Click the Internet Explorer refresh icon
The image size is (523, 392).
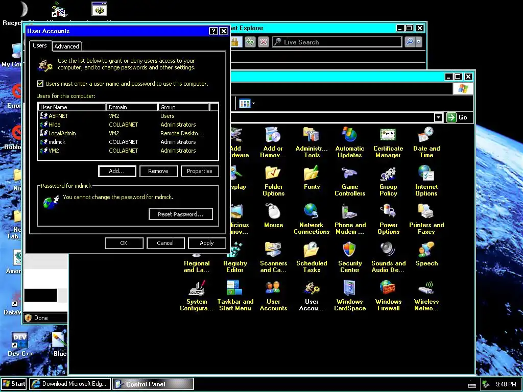pos(250,42)
